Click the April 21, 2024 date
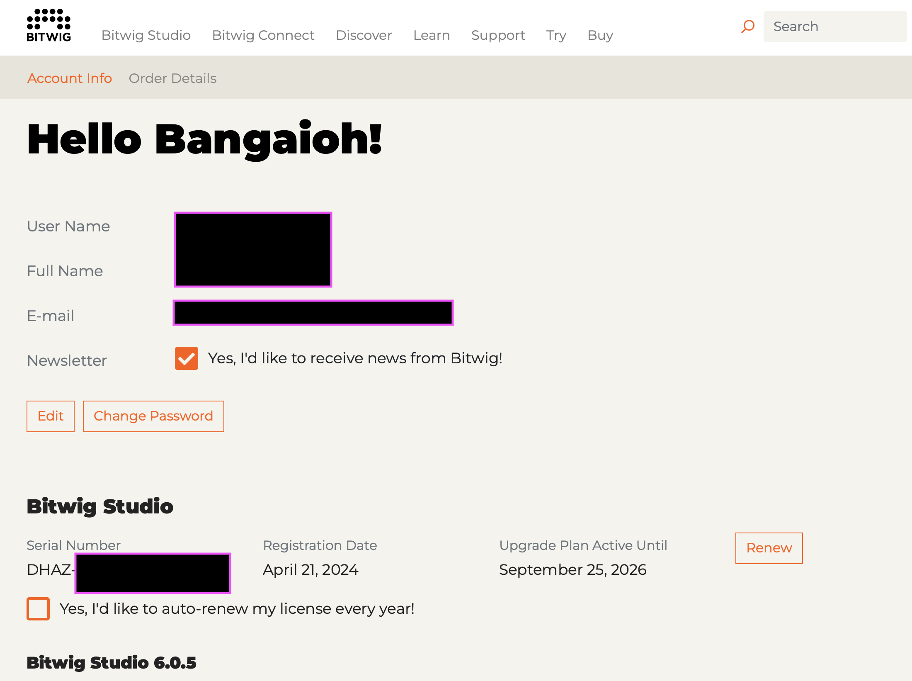 pos(310,570)
